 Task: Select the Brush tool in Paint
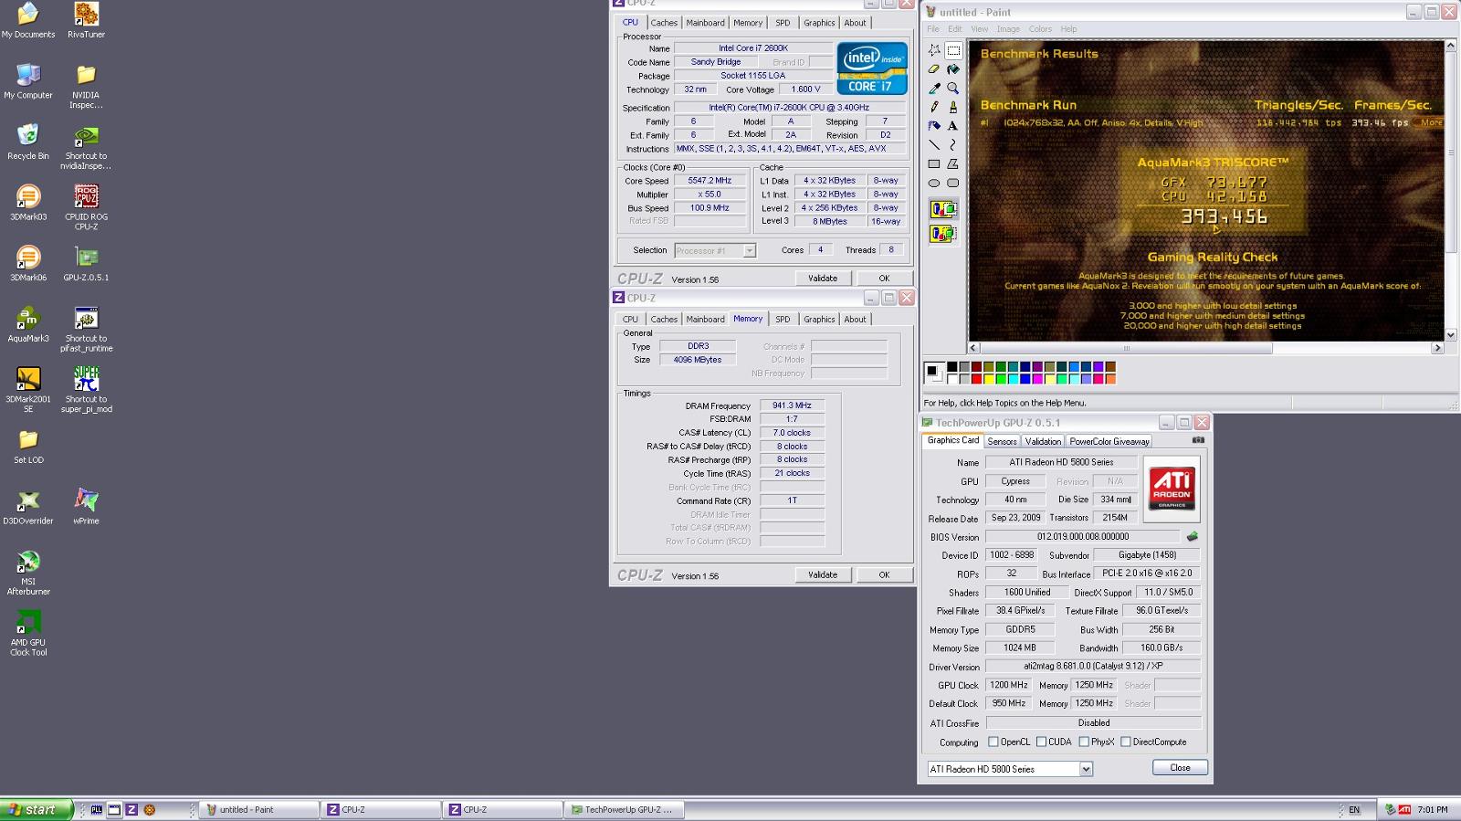click(953, 107)
